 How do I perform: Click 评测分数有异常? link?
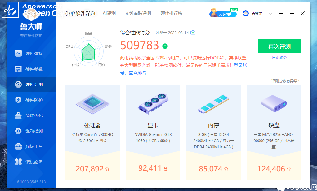click(285, 81)
